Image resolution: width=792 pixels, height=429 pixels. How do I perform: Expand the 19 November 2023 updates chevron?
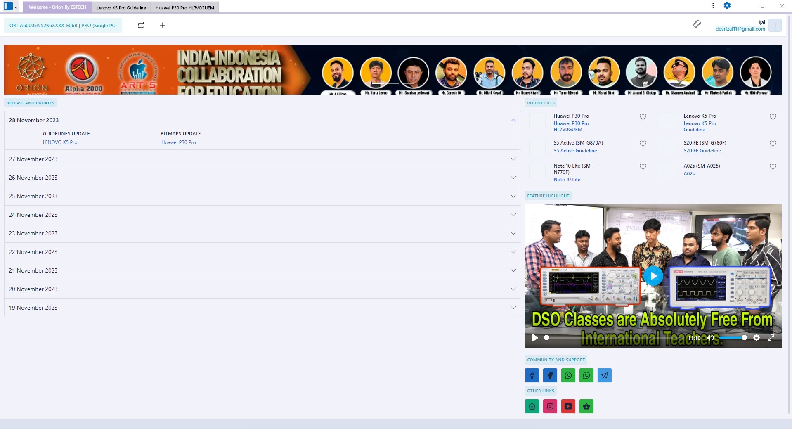(x=513, y=308)
